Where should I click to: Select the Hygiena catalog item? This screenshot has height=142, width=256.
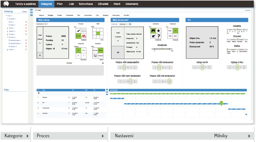pos(12,31)
